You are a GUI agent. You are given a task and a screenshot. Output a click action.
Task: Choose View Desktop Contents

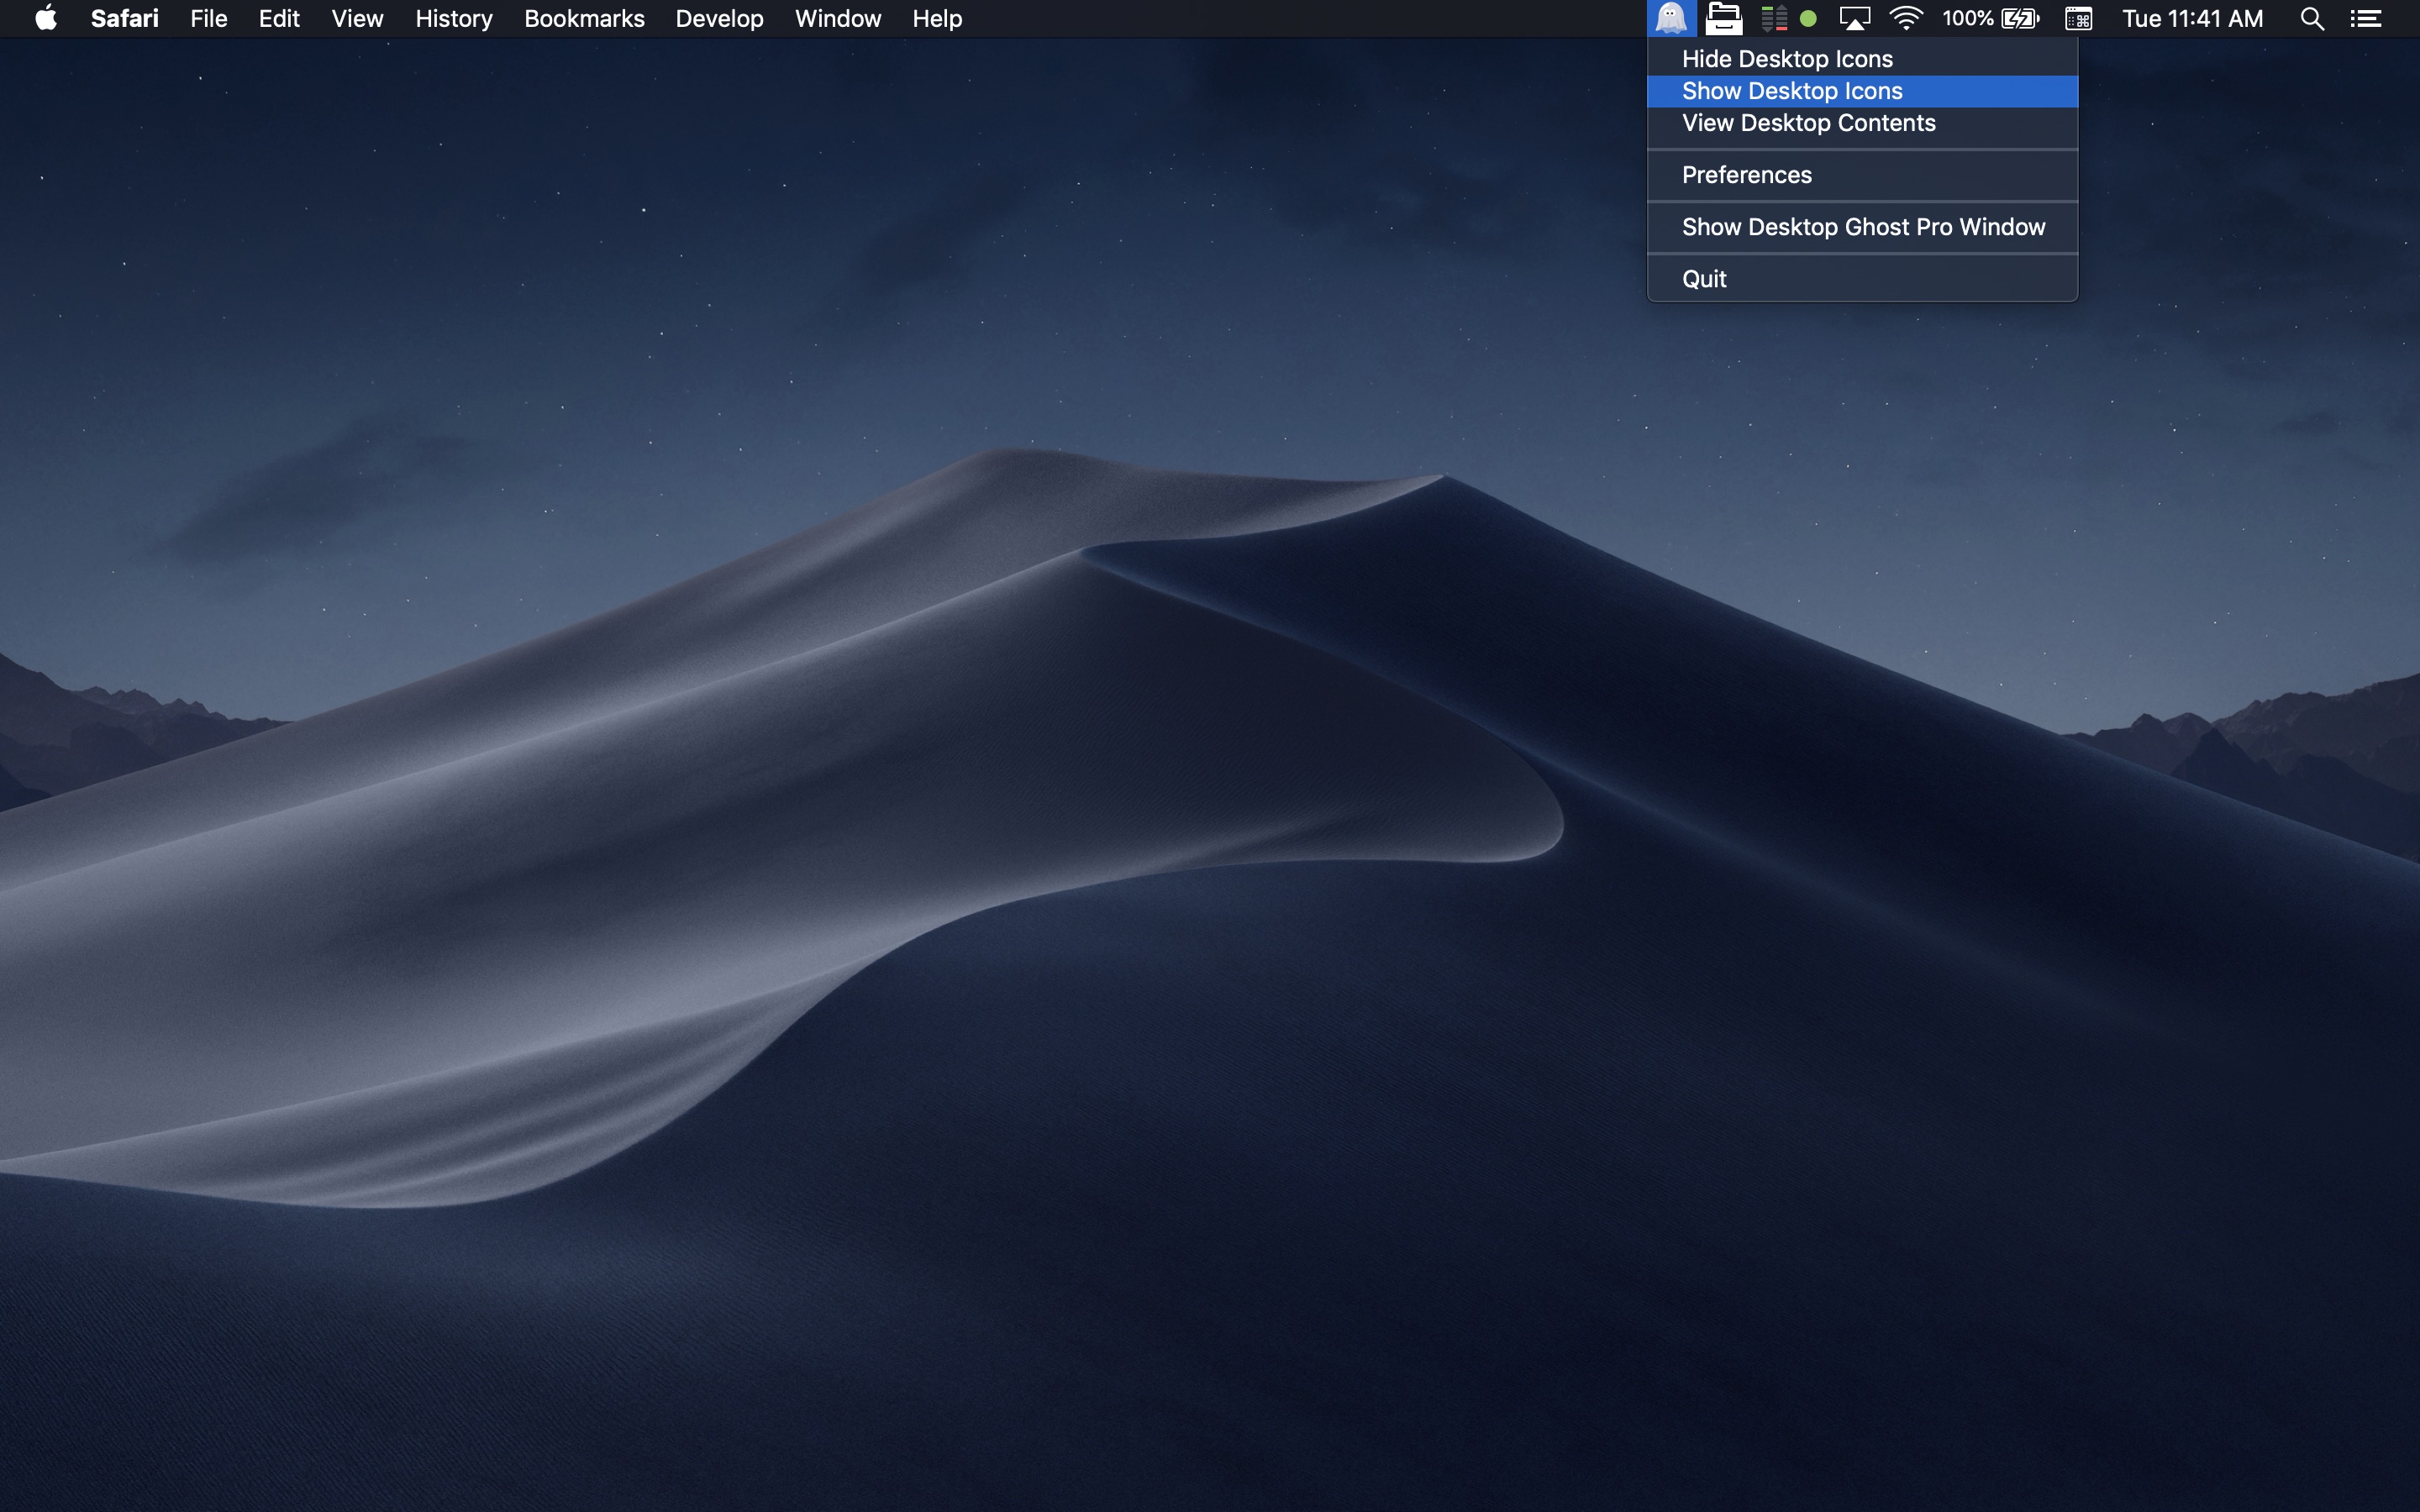[1807, 123]
